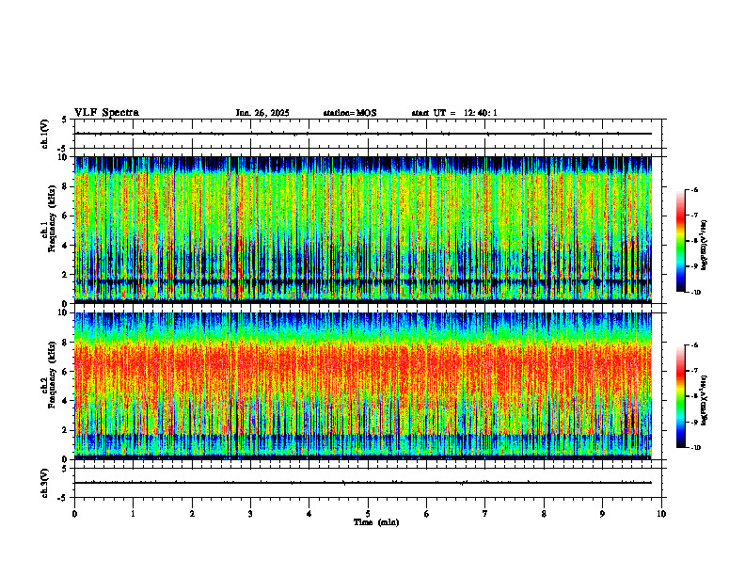This screenshot has width=745, height=576.
Task: Click the time axis tick label "1"
Action: coord(133,514)
